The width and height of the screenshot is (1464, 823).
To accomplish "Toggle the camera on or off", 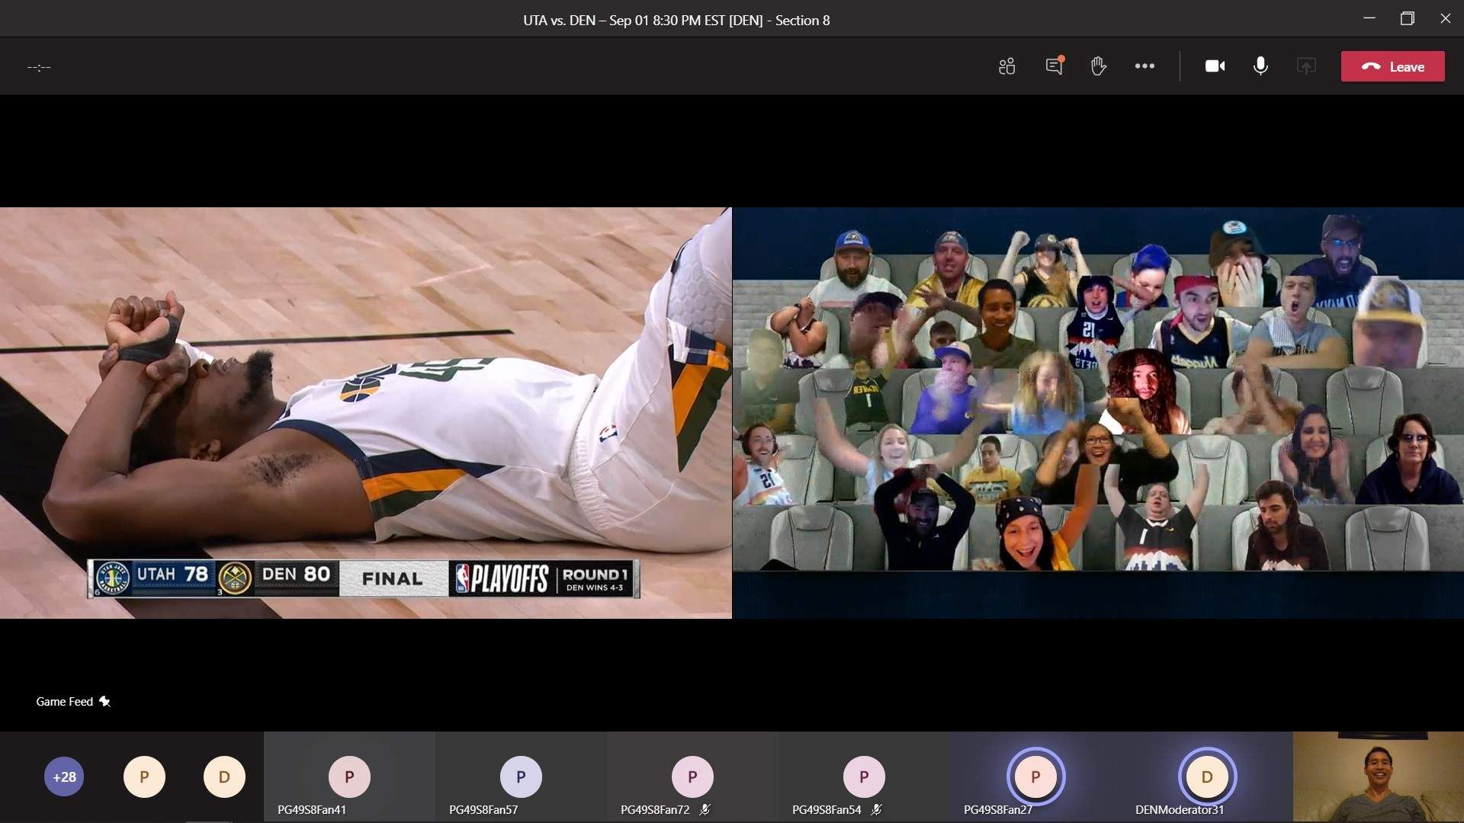I will [1215, 66].
